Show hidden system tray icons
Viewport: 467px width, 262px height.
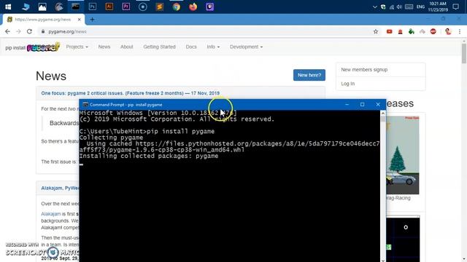374,7
